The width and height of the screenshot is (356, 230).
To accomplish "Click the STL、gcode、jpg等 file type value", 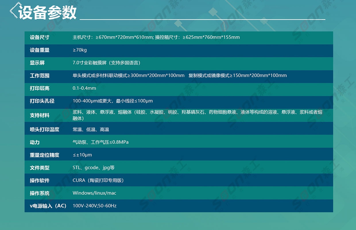I will (93, 168).
